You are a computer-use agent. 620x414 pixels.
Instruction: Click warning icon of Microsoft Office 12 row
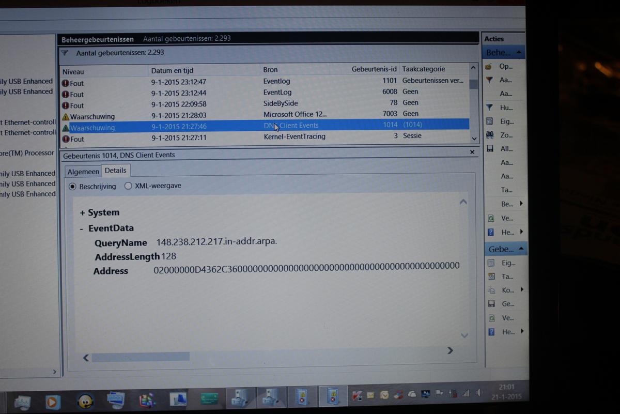66,117
